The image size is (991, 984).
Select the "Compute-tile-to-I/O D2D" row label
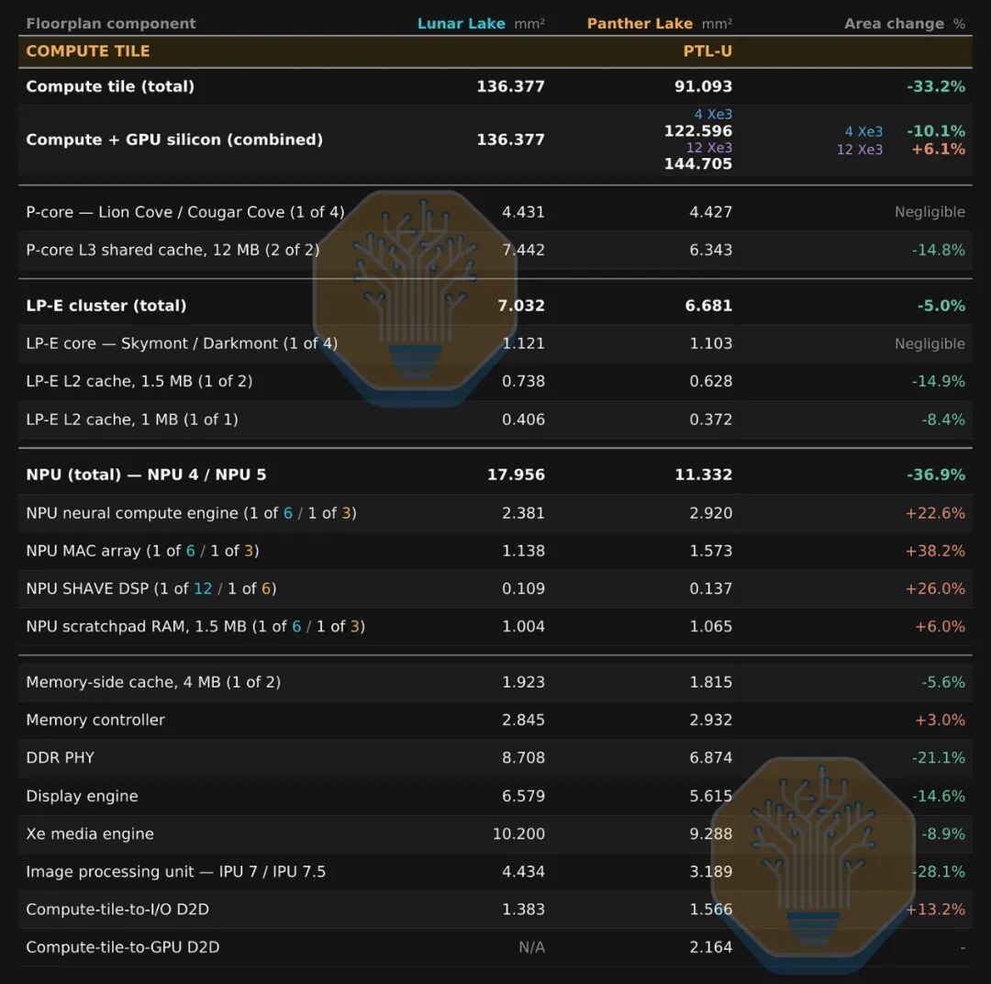pos(117,910)
